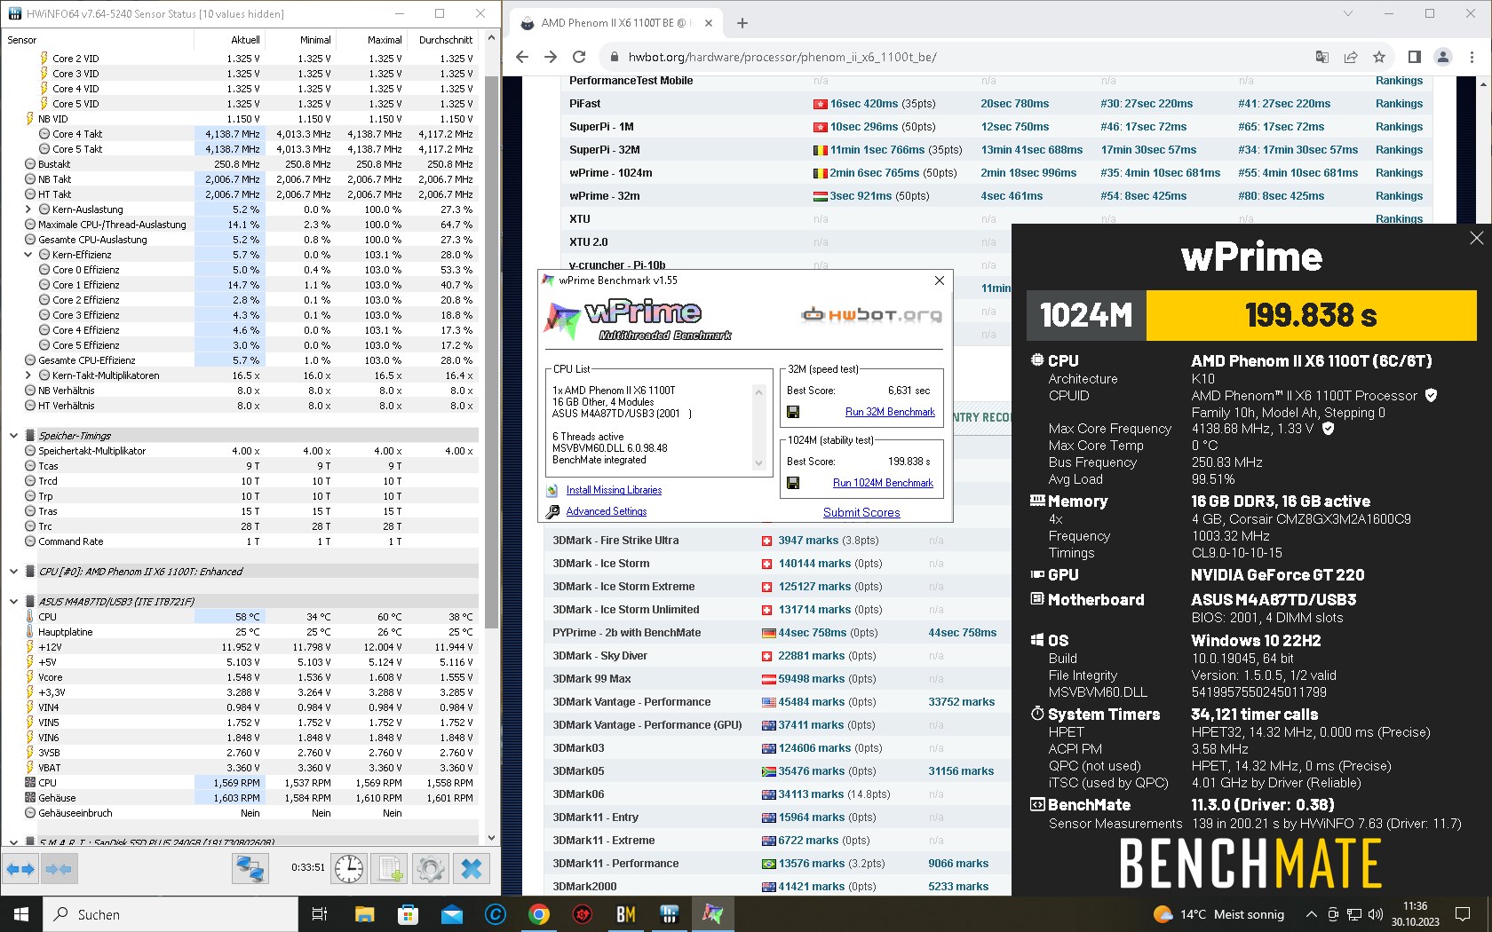Go forward in Chrome browser
This screenshot has width=1492, height=932.
coord(551,57)
